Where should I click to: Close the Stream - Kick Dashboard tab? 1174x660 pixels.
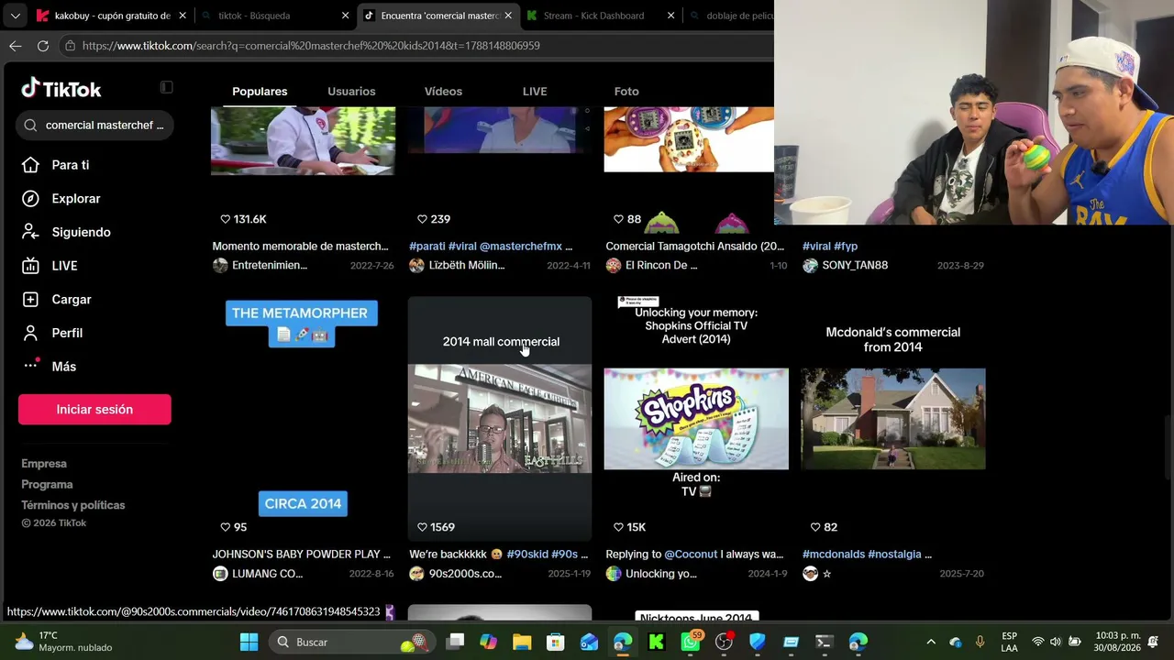[x=670, y=16]
